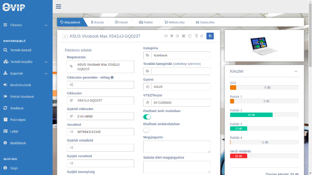Go back using the arrow beside product title
312x175 pixels.
pyautogui.click(x=65, y=37)
